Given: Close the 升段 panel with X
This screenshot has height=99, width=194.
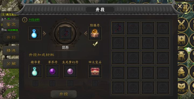Looking at the screenshot, I should pyautogui.click(x=180, y=6).
